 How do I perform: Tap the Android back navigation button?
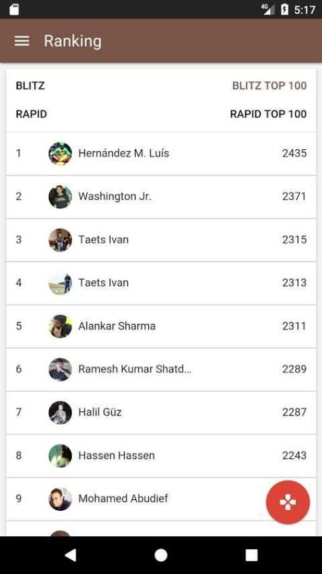tap(70, 555)
